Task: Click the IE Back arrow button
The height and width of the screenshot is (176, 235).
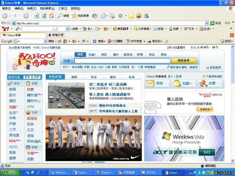Action: coord(5,16)
